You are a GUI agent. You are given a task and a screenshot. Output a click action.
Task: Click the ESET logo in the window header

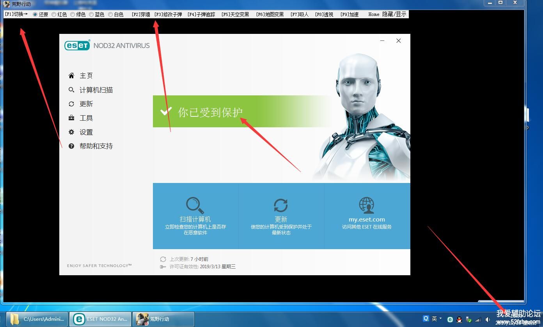(x=77, y=45)
